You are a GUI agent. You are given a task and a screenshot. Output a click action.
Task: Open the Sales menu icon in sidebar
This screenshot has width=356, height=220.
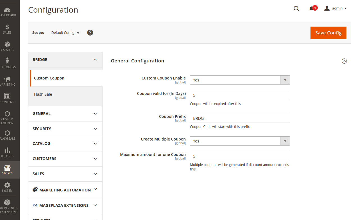[x=7, y=27]
